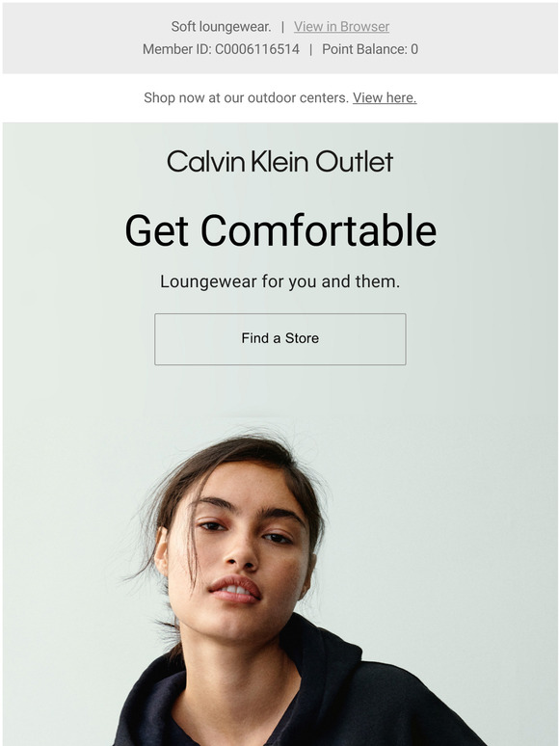Open the View in Browser link
559x746 pixels.
point(341,27)
